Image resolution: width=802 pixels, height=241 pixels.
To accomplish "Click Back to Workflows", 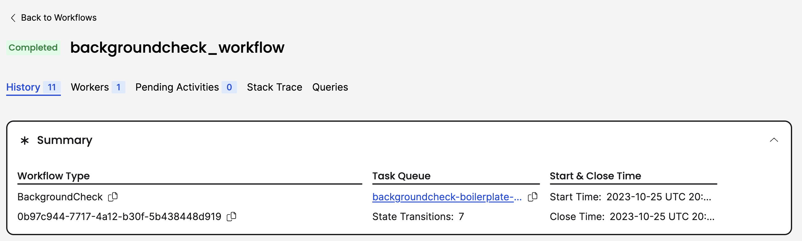I will pos(59,18).
